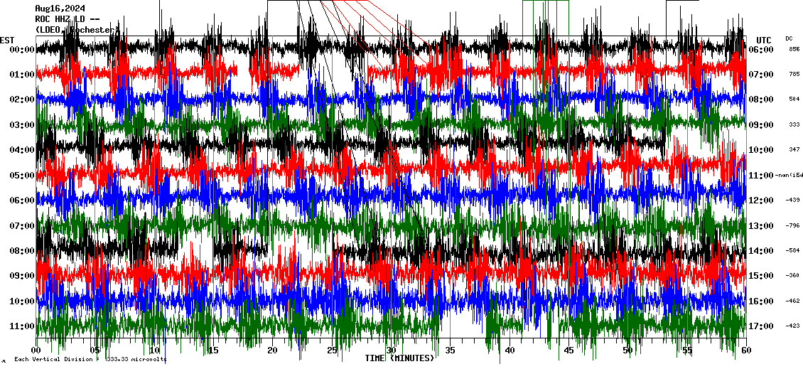Image resolution: width=803 pixels, height=369 pixels.
Task: Select the 45 minute axis tick label
Action: tap(568, 351)
